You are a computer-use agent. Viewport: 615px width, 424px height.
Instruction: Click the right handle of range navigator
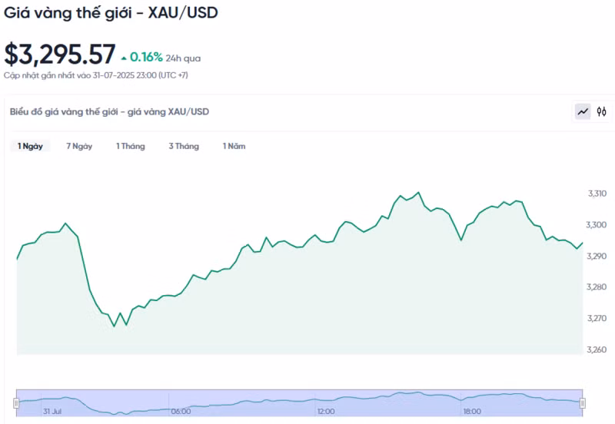pos(582,403)
